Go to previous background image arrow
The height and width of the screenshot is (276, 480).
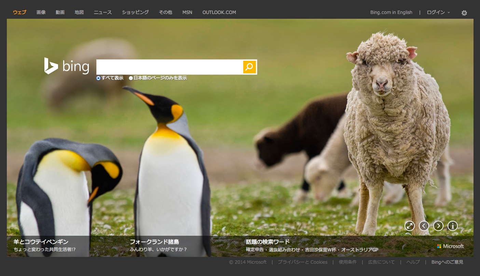424,226
